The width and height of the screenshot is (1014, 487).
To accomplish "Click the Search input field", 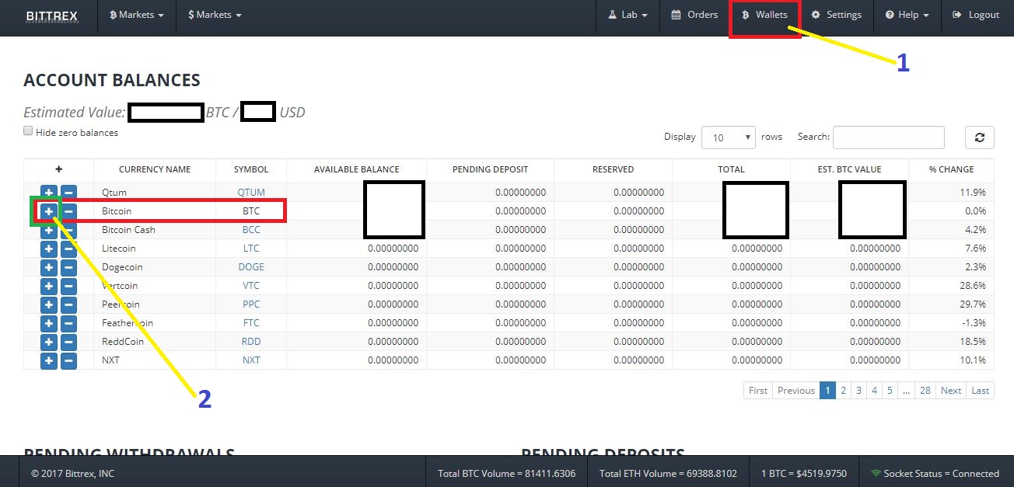I will pos(889,137).
